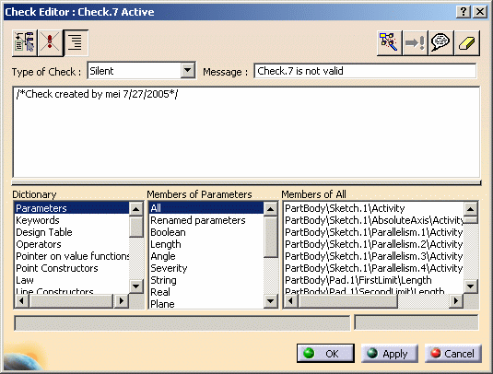Click Dictionary list scroll left arrow

(21, 301)
